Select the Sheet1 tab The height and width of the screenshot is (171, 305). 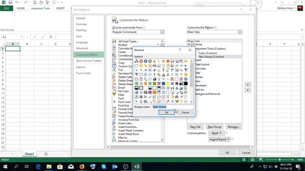30,154
